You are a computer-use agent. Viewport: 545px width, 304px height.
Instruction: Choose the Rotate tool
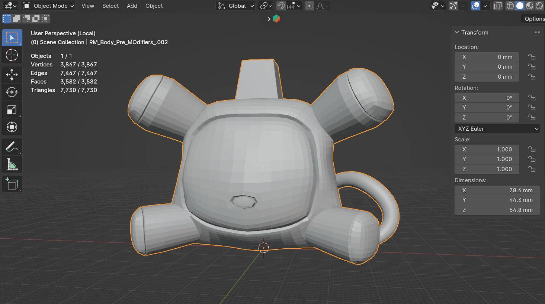coord(12,92)
